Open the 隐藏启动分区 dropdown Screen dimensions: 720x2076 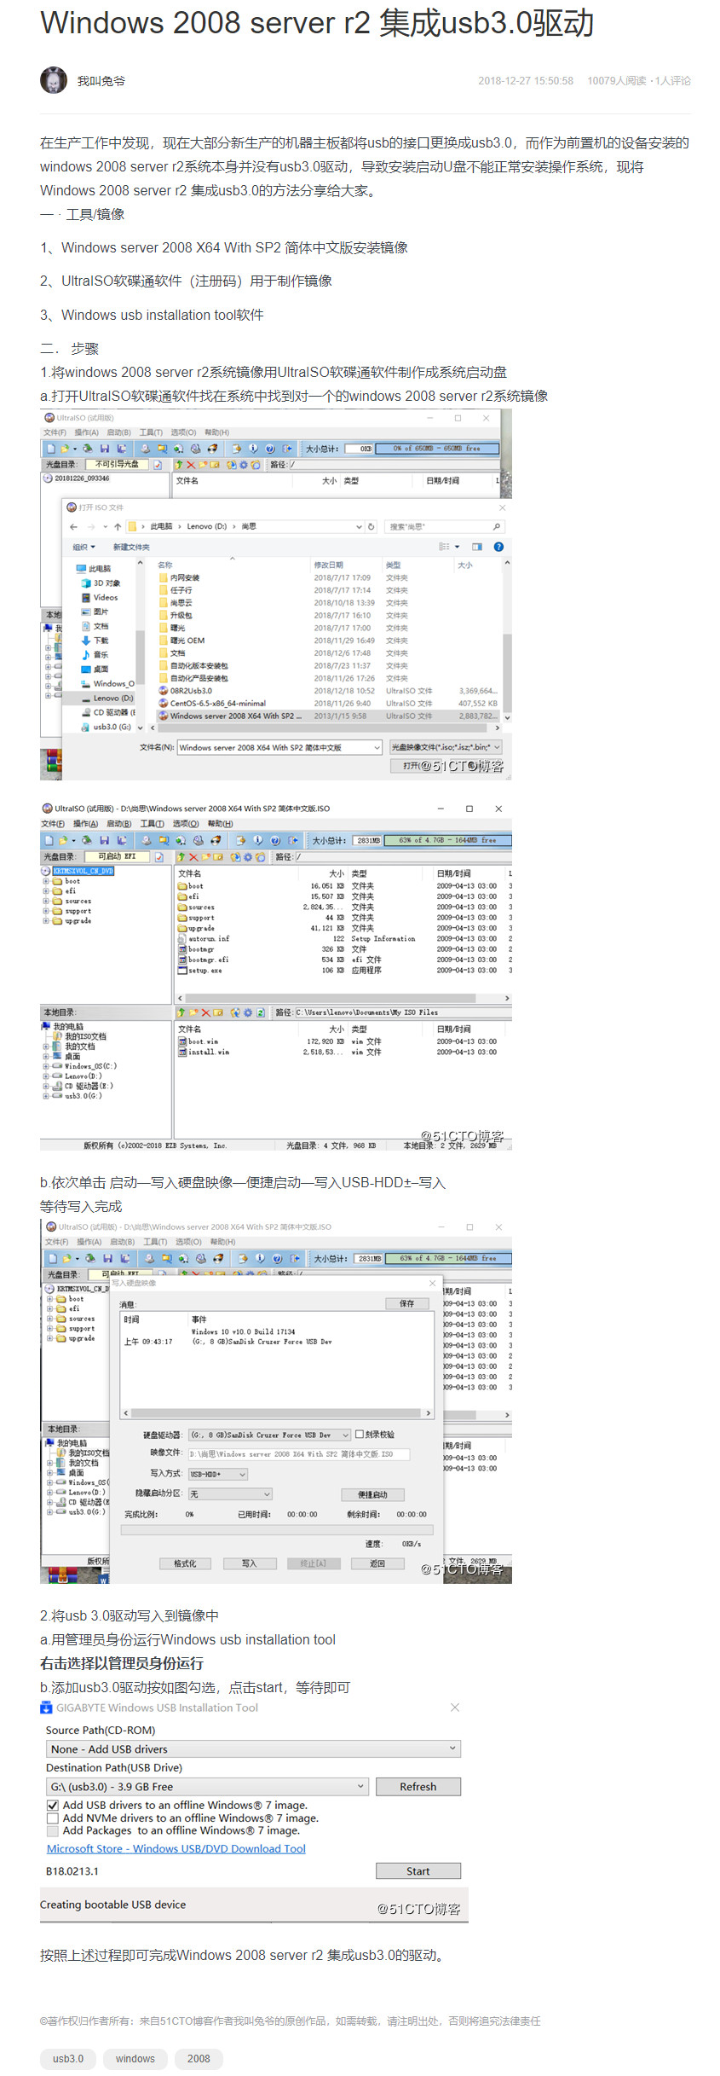coord(230,1494)
